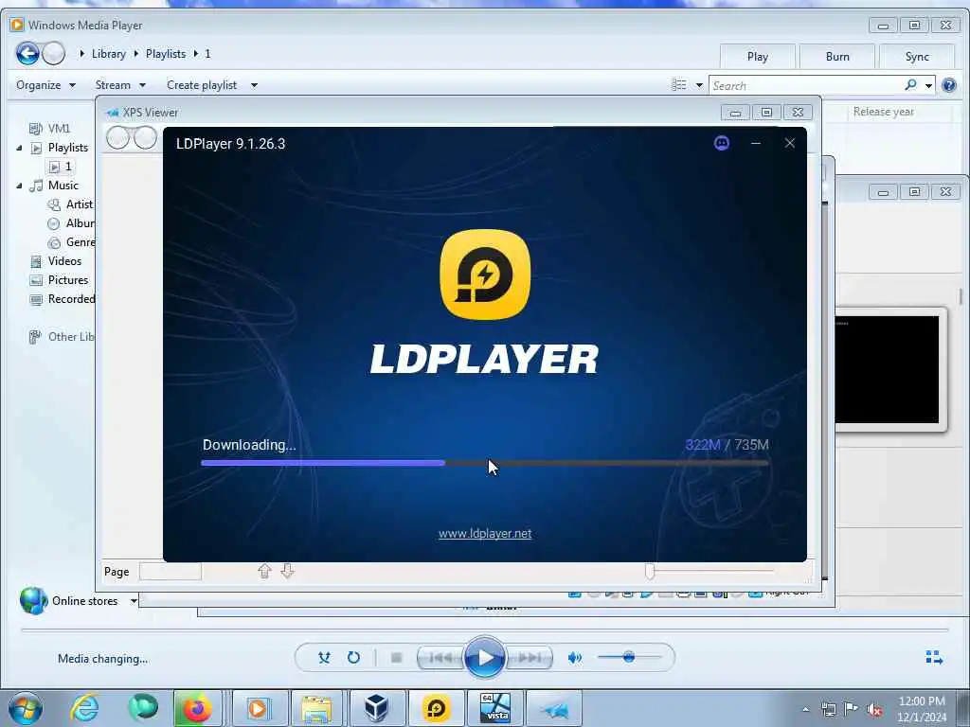Open the taskbar clock and date
The width and height of the screenshot is (970, 727).
(922, 709)
